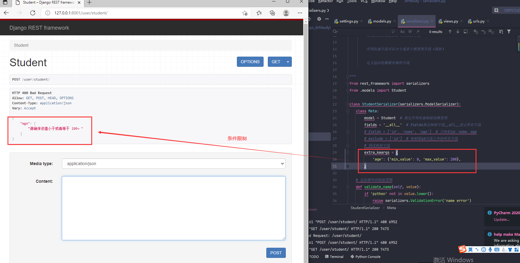Go to next search occurrence arrow
This screenshot has width=520, height=263.
click(x=458, y=31)
